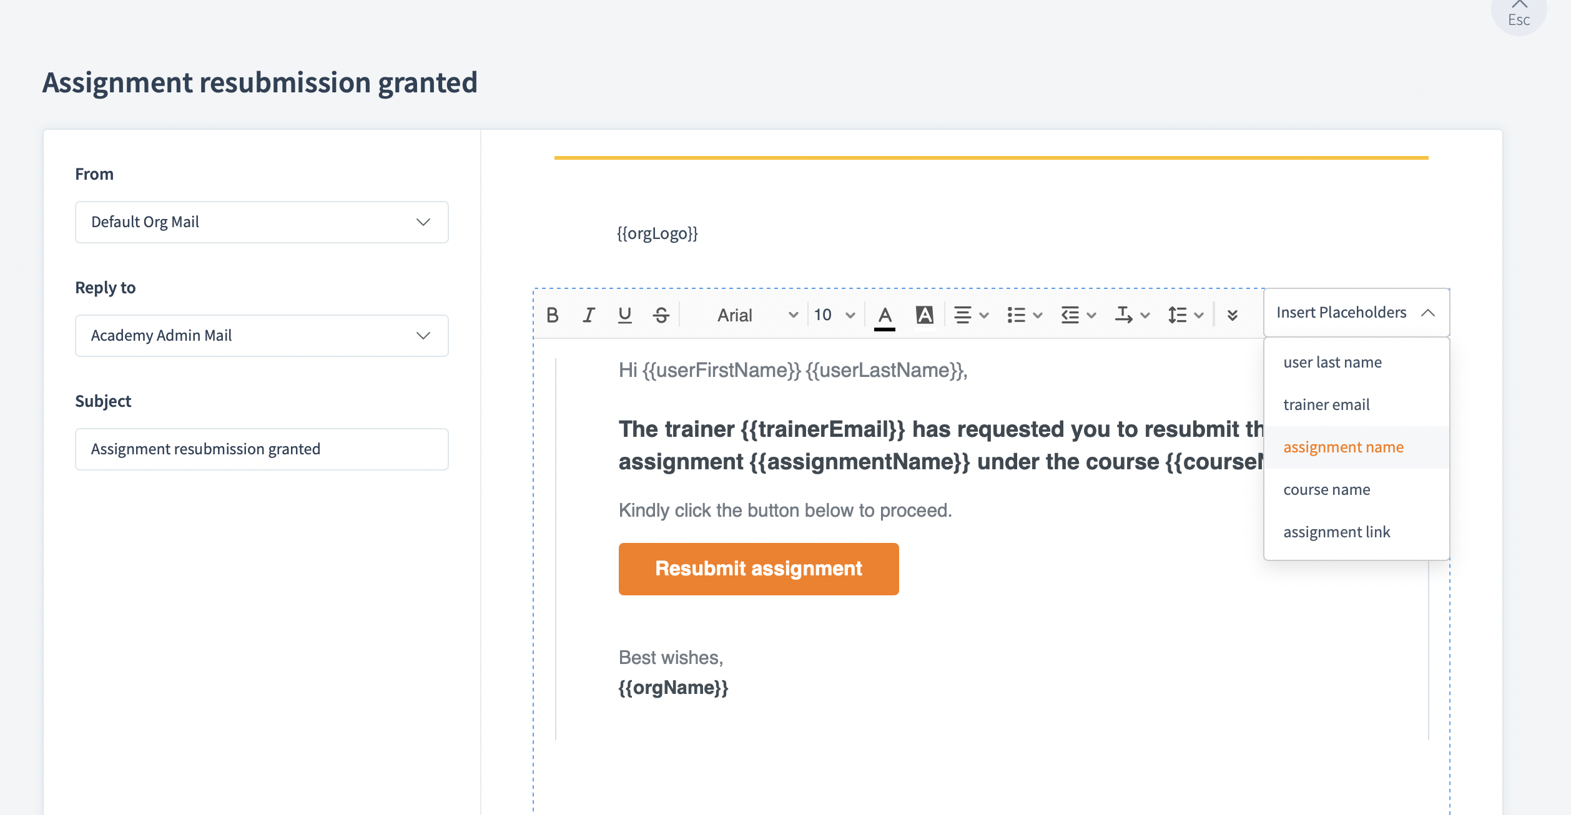Open the Reply to Academy Admin Mail dropdown
1571x815 pixels.
pos(262,336)
